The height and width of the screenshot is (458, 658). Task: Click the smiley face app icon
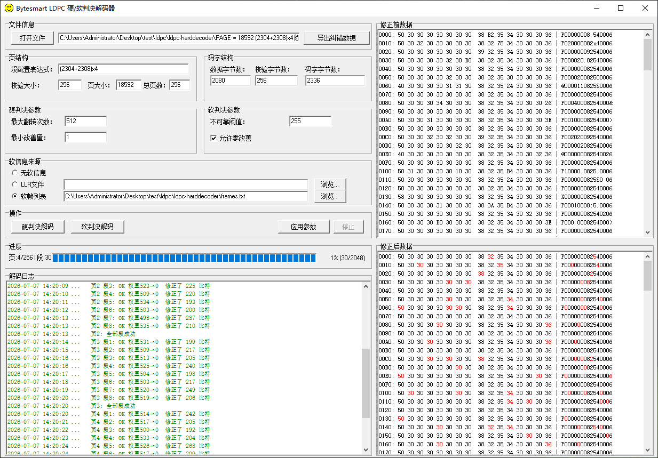[x=9, y=9]
